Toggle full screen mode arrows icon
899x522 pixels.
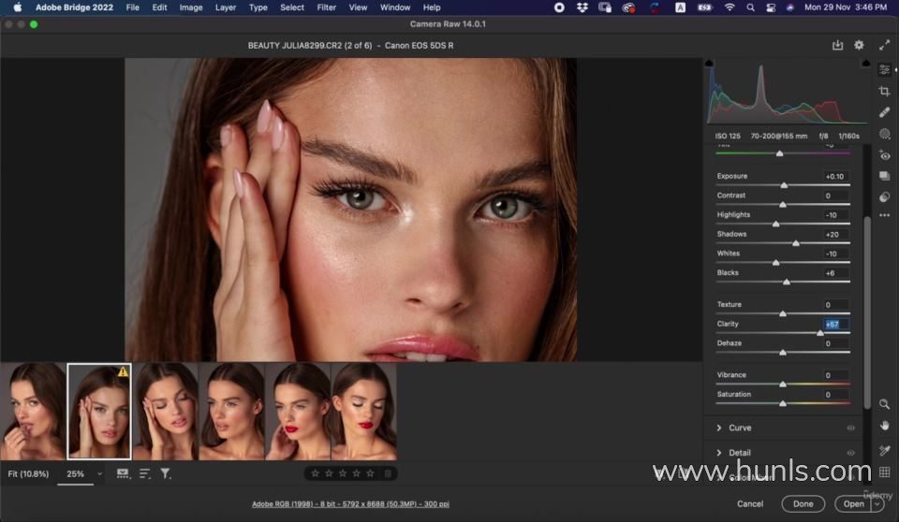pos(885,45)
